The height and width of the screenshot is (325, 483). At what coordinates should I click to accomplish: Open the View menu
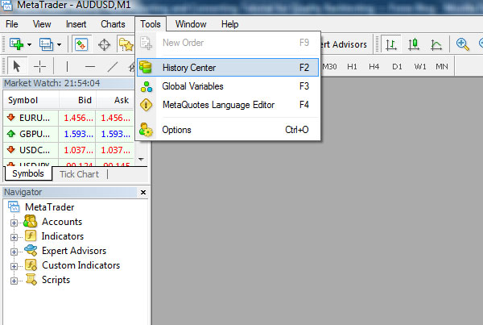click(42, 24)
